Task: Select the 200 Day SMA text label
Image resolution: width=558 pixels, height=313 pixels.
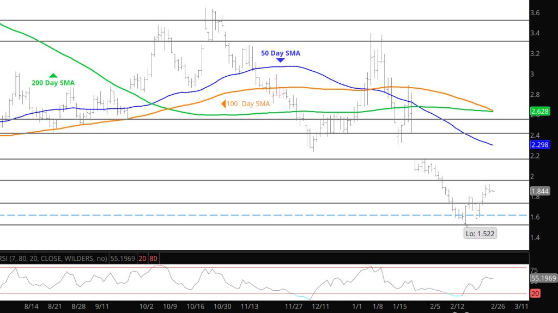Action: (53, 83)
